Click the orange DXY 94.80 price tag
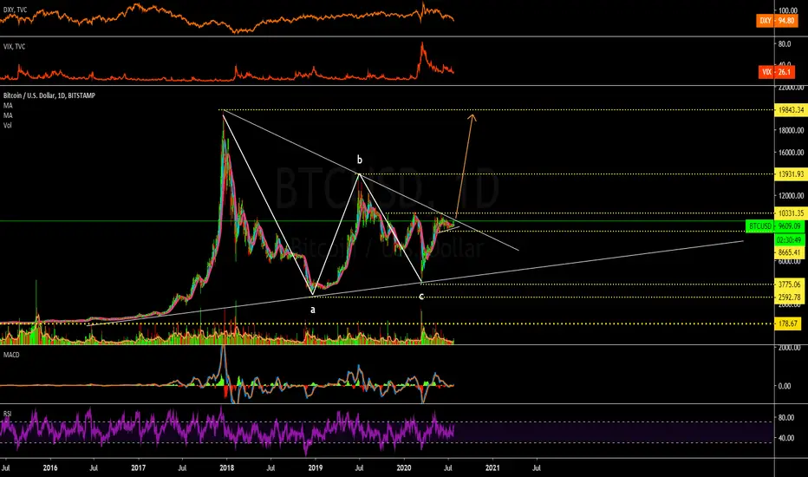 [x=776, y=21]
